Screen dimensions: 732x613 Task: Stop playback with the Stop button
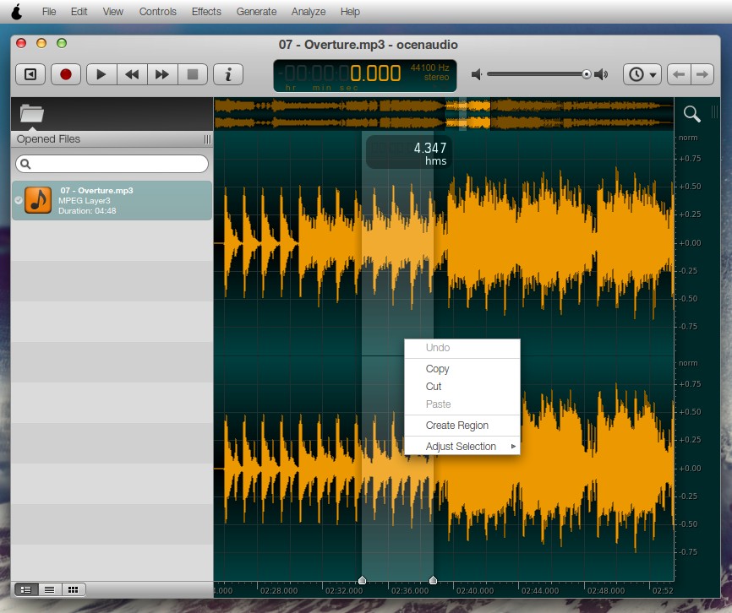193,74
